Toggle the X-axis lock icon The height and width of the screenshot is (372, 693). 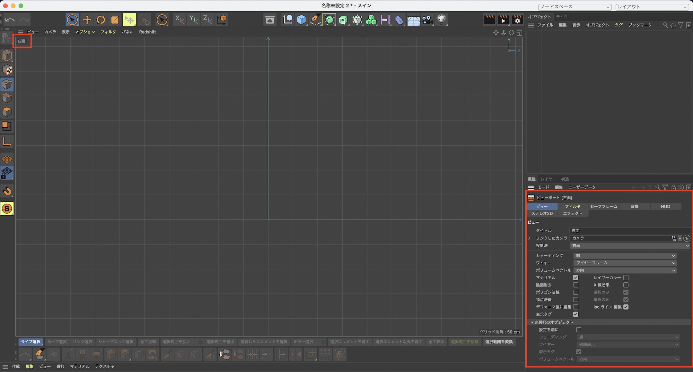pyautogui.click(x=179, y=20)
